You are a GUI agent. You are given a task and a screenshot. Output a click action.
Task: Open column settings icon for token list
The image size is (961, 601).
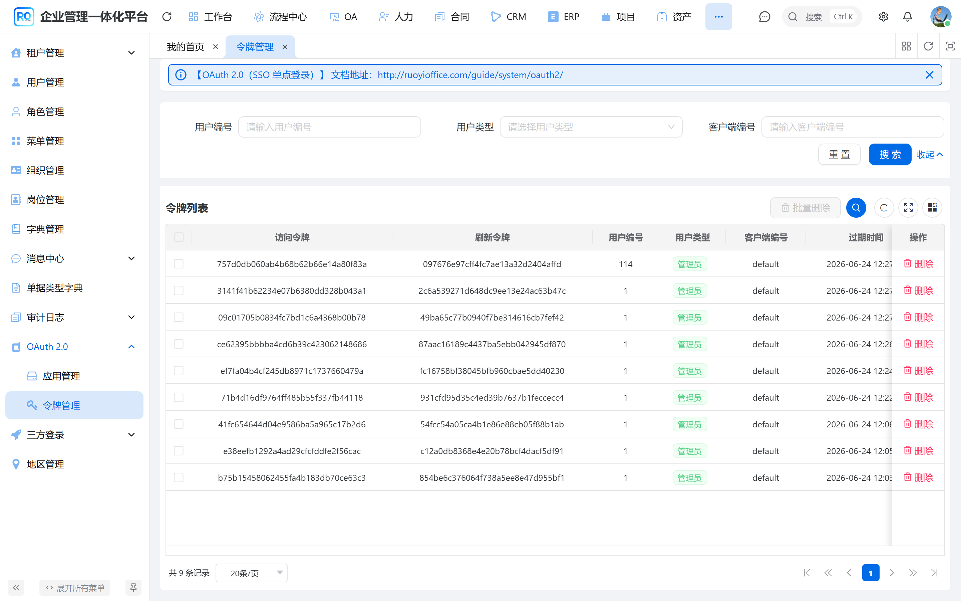[932, 207]
